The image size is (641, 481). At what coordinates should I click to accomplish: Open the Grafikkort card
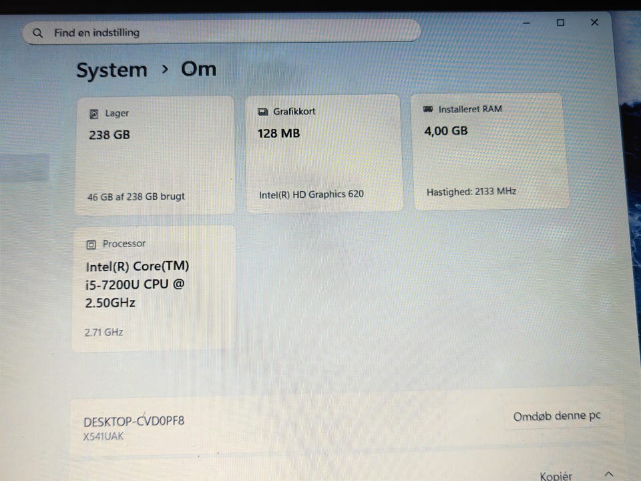coord(325,154)
